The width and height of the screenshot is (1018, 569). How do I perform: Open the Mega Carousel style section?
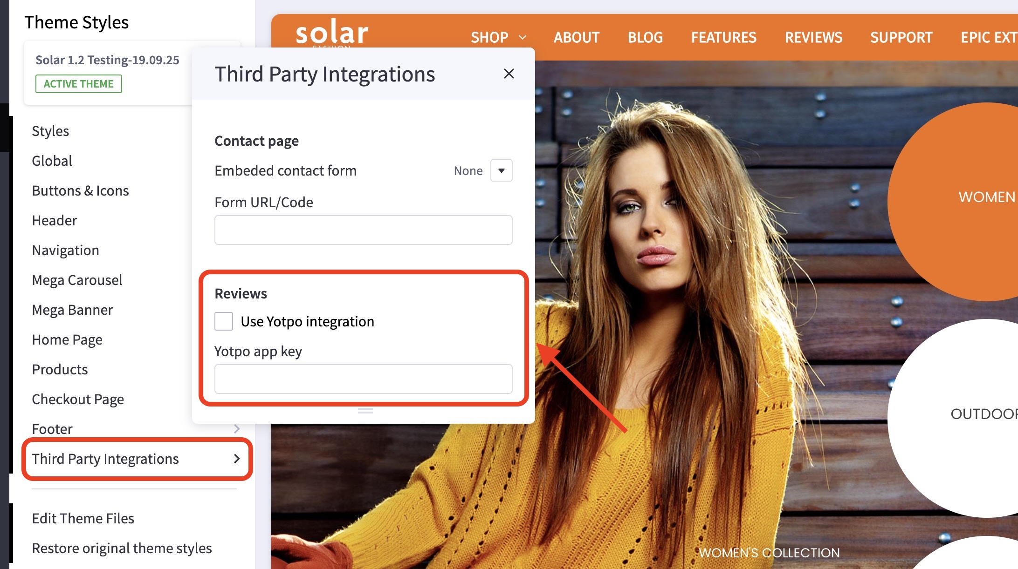pyautogui.click(x=77, y=280)
